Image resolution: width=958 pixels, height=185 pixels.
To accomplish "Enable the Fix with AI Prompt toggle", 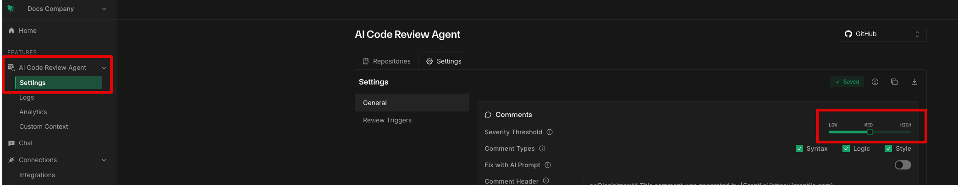I will (x=903, y=165).
